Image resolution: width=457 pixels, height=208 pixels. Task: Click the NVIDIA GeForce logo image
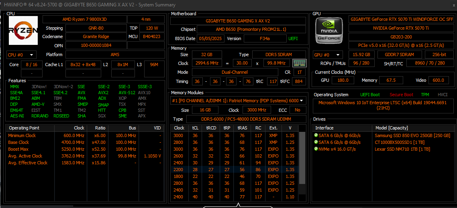click(x=329, y=30)
